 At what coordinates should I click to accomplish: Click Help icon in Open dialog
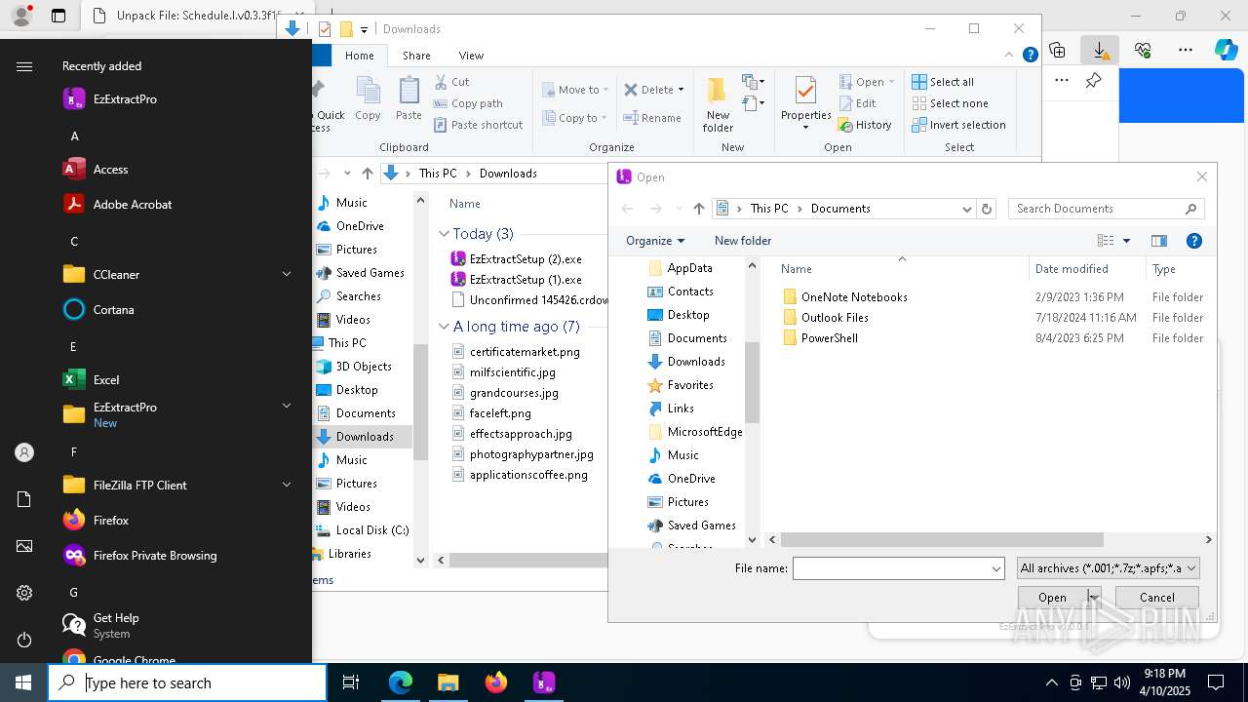tap(1193, 241)
